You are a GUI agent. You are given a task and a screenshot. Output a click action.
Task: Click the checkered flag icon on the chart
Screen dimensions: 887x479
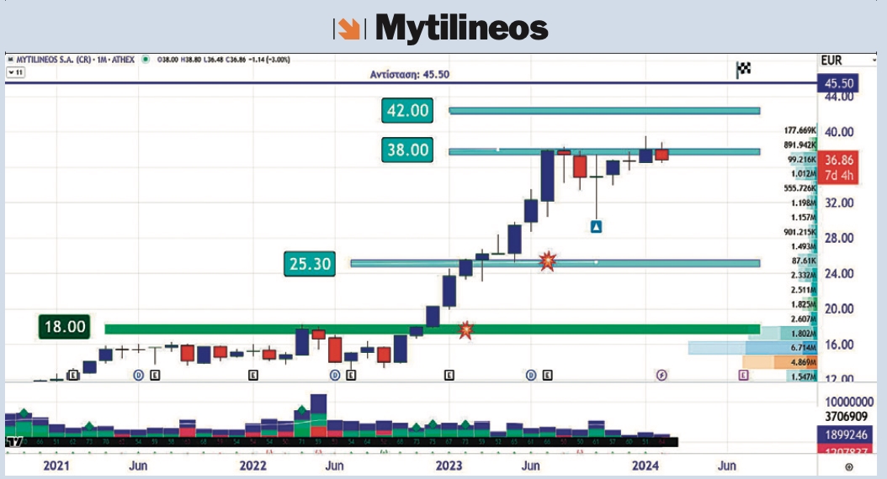click(x=743, y=70)
